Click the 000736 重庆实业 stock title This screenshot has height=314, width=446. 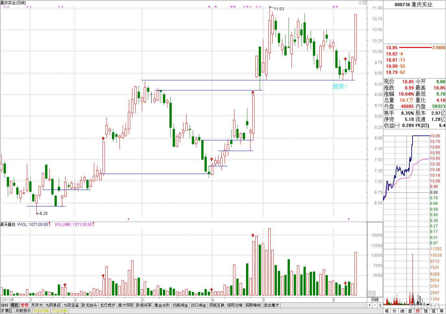(414, 5)
